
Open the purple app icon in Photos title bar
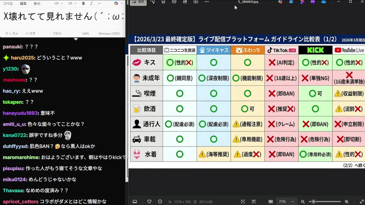click(x=313, y=2)
